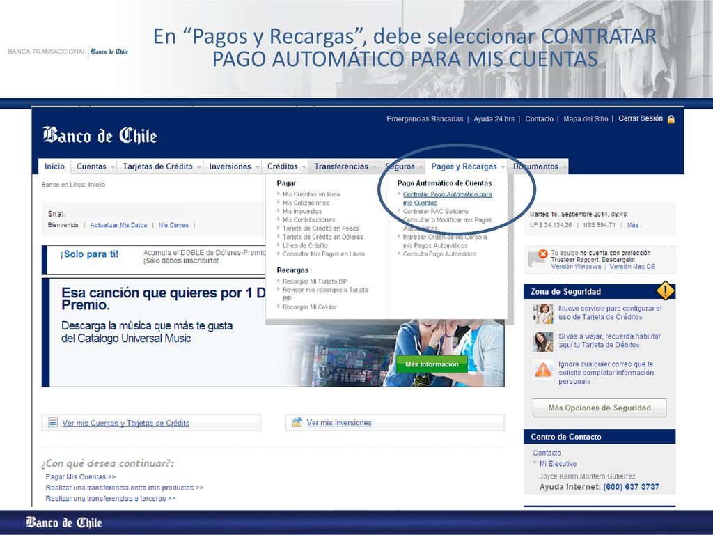
Task: Open Contacto link in Centro de Contacto
Action: click(547, 453)
